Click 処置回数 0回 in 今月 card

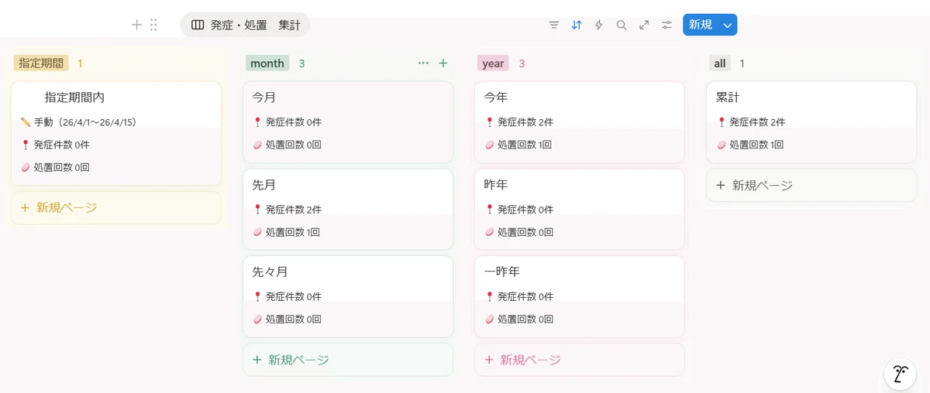tap(293, 145)
